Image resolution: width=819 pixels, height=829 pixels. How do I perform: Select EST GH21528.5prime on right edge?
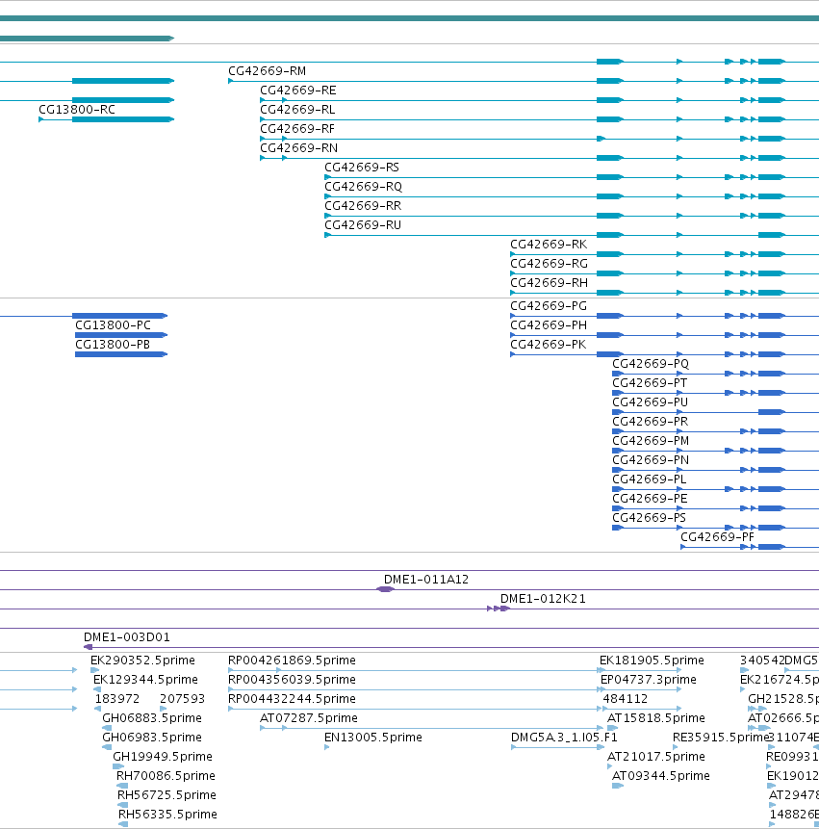coord(783,699)
